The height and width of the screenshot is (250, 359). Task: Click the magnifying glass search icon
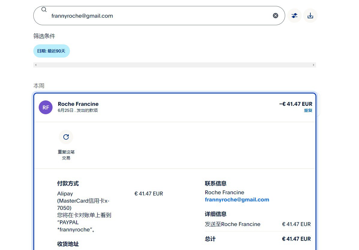coord(44,10)
